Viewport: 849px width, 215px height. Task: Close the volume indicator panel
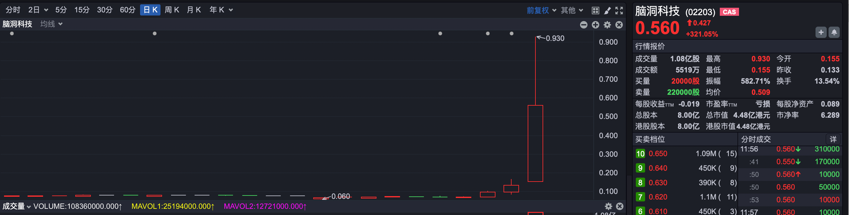point(620,206)
